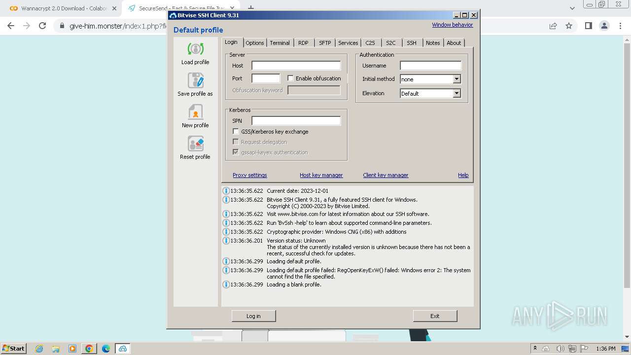The height and width of the screenshot is (355, 631).
Task: Switch to the SSH tab
Action: tap(412, 43)
